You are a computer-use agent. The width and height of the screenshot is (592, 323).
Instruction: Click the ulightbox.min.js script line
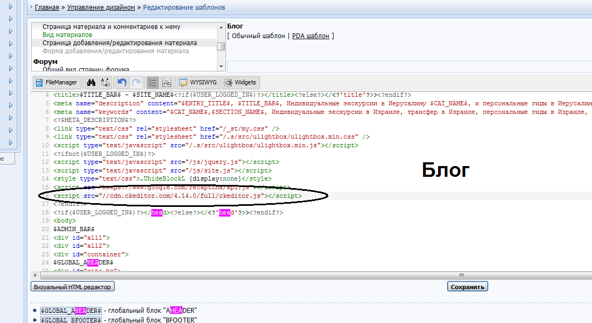[206, 146]
